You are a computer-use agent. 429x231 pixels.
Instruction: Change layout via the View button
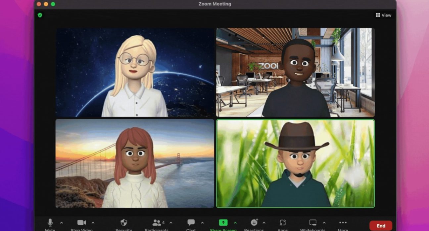(x=383, y=15)
